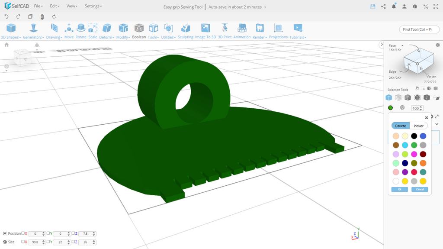443x249 pixels.
Task: Cancel the color palette dialog
Action: [x=420, y=189]
